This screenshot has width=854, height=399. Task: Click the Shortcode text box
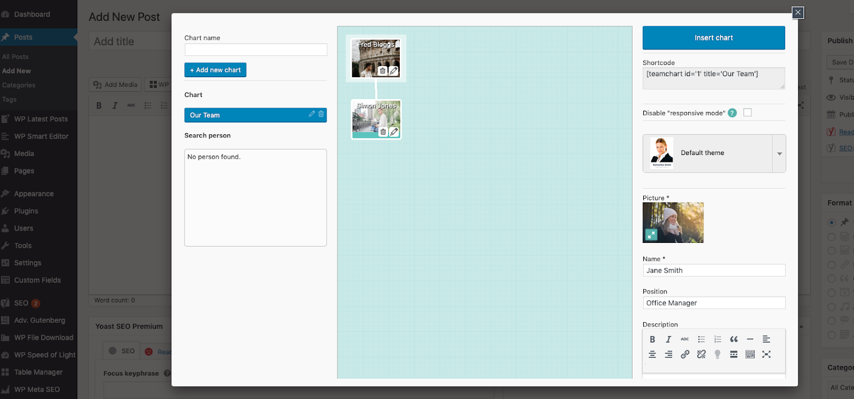click(x=714, y=78)
